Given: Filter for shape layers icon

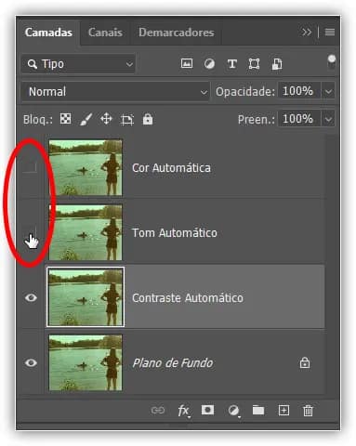Looking at the screenshot, I should point(254,64).
